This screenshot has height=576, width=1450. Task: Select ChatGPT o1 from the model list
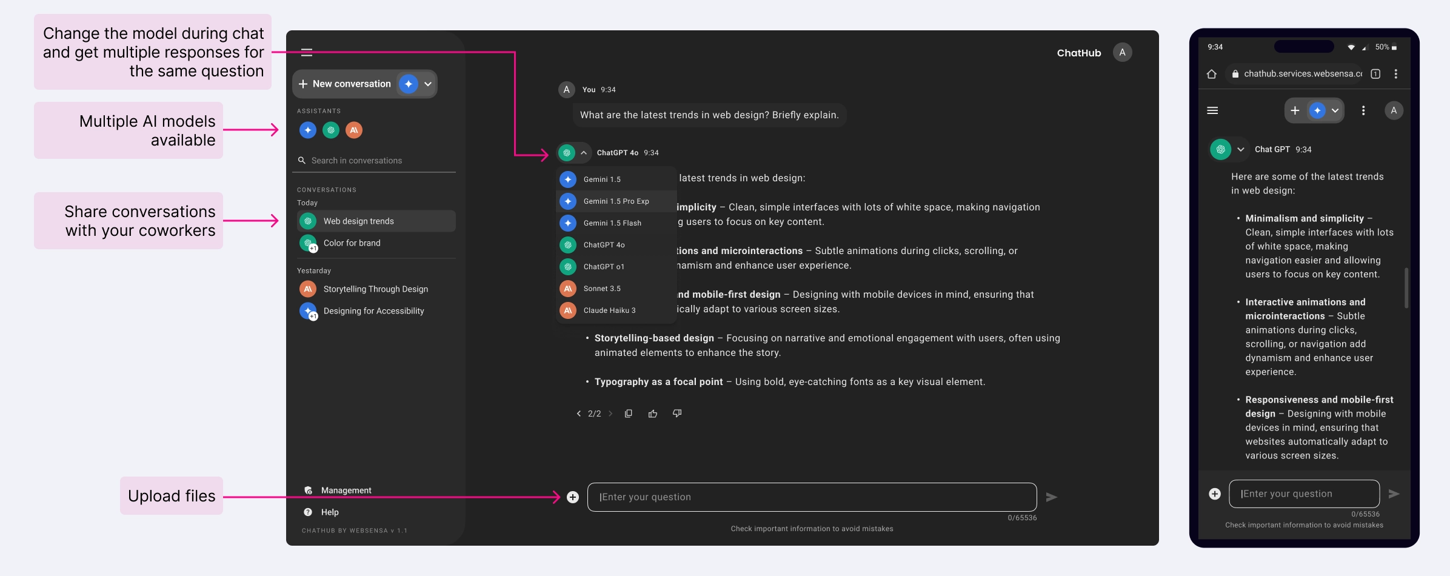pos(616,267)
